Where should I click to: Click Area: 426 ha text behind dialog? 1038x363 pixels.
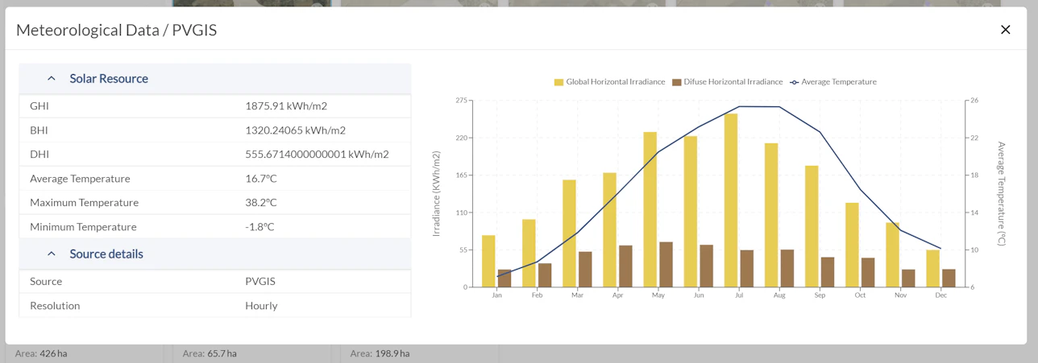click(41, 353)
